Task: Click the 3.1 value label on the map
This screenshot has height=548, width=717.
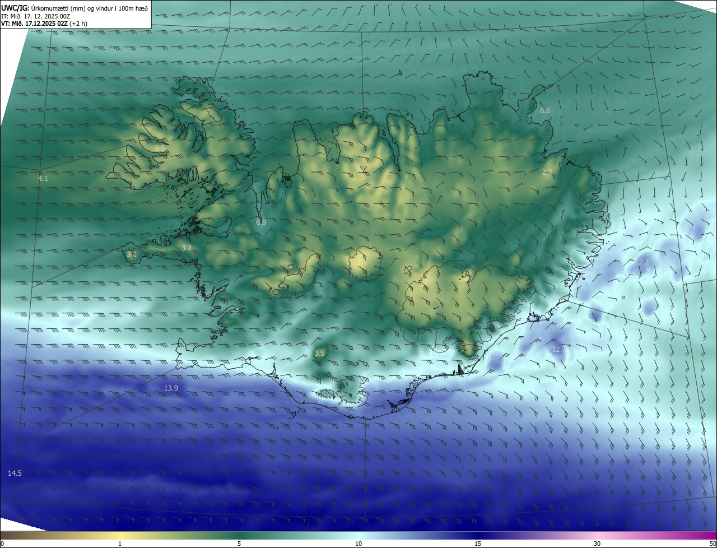Action: tap(132, 254)
